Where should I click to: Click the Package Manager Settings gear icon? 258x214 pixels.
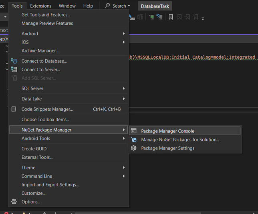pos(134,148)
